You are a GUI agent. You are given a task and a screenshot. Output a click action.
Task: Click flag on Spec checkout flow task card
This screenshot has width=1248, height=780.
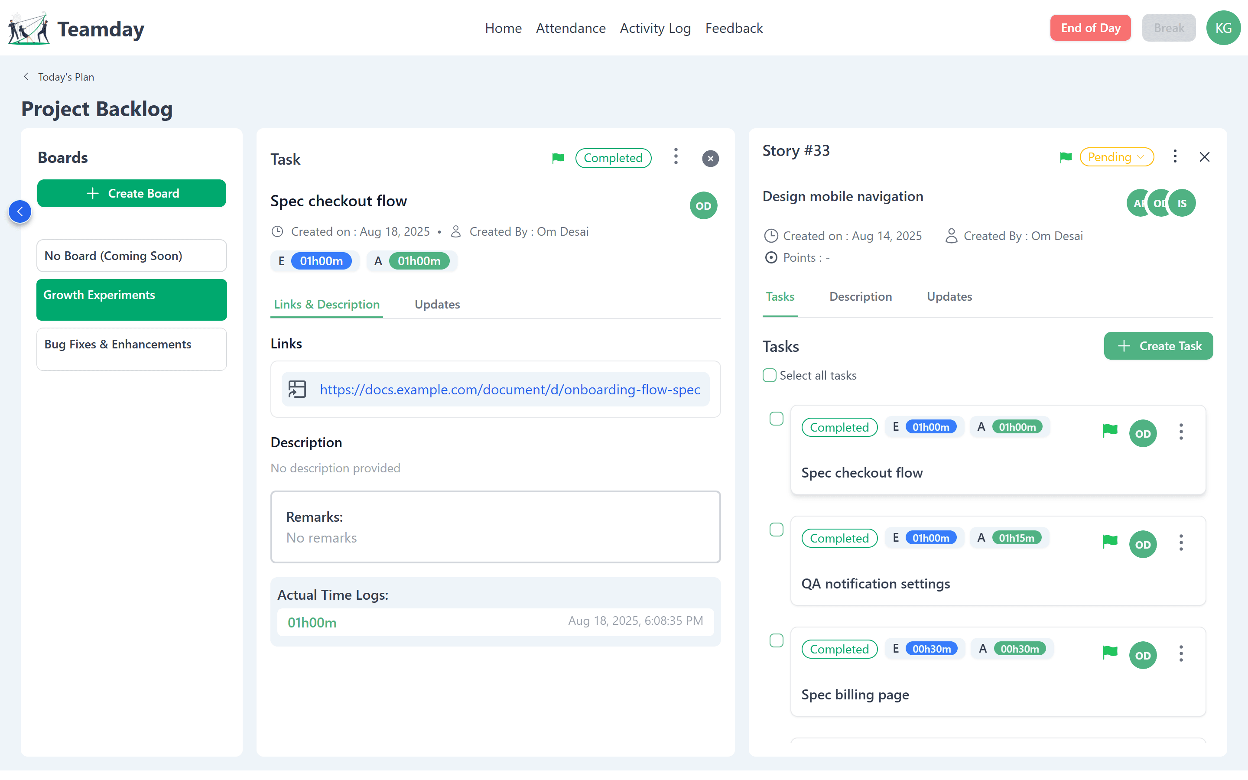point(1110,430)
